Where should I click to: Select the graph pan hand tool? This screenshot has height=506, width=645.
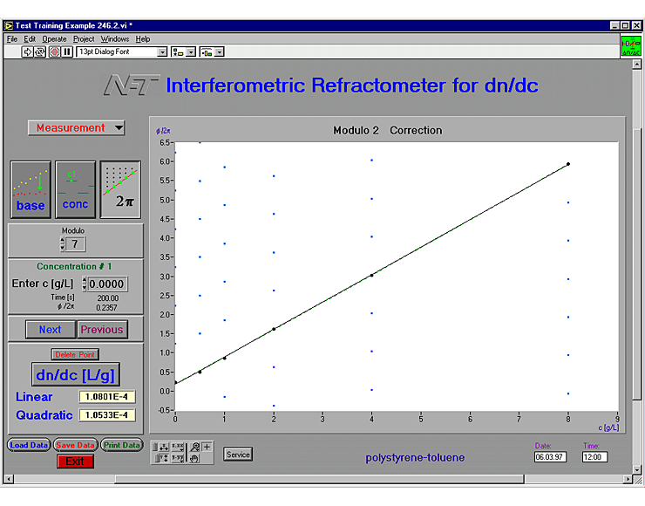coord(194,458)
